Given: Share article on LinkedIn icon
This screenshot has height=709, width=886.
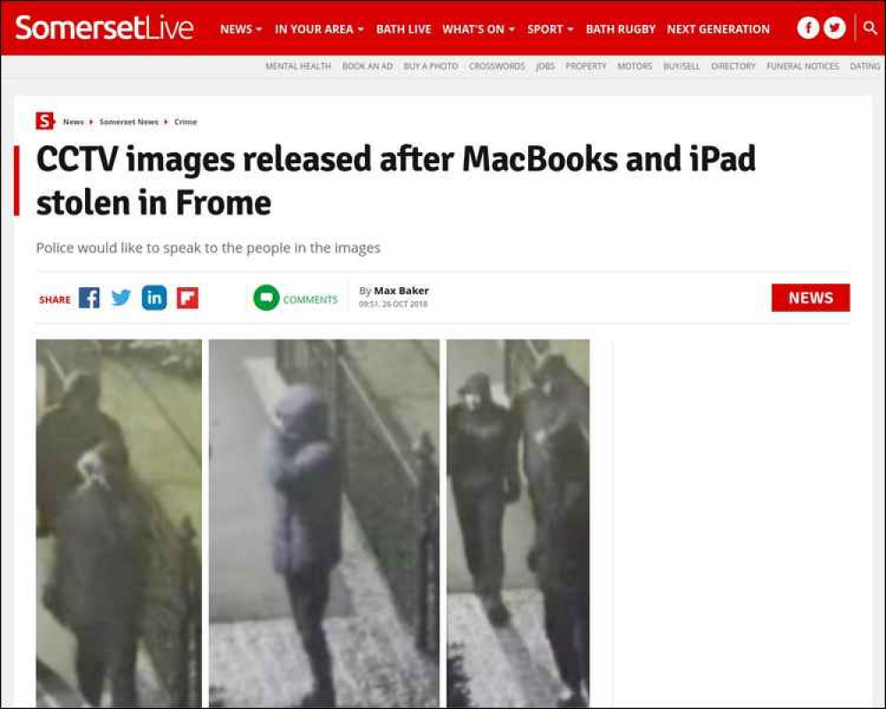Looking at the screenshot, I should (154, 298).
